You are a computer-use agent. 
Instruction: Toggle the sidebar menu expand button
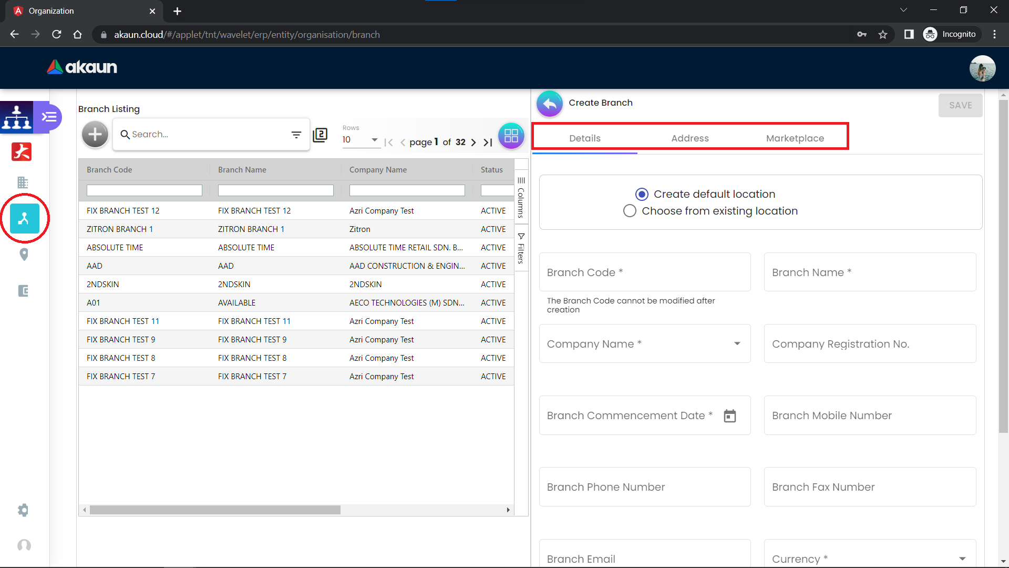pos(49,117)
